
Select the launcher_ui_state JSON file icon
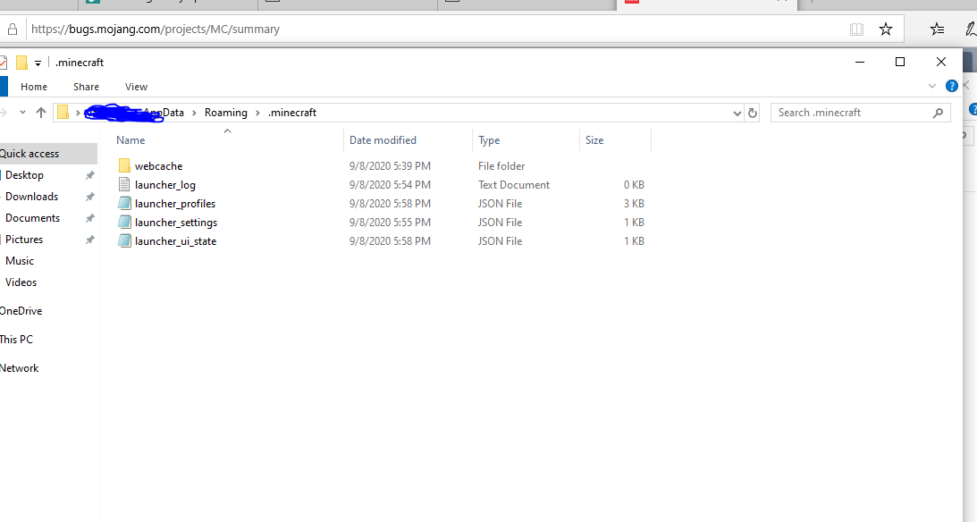tap(124, 240)
